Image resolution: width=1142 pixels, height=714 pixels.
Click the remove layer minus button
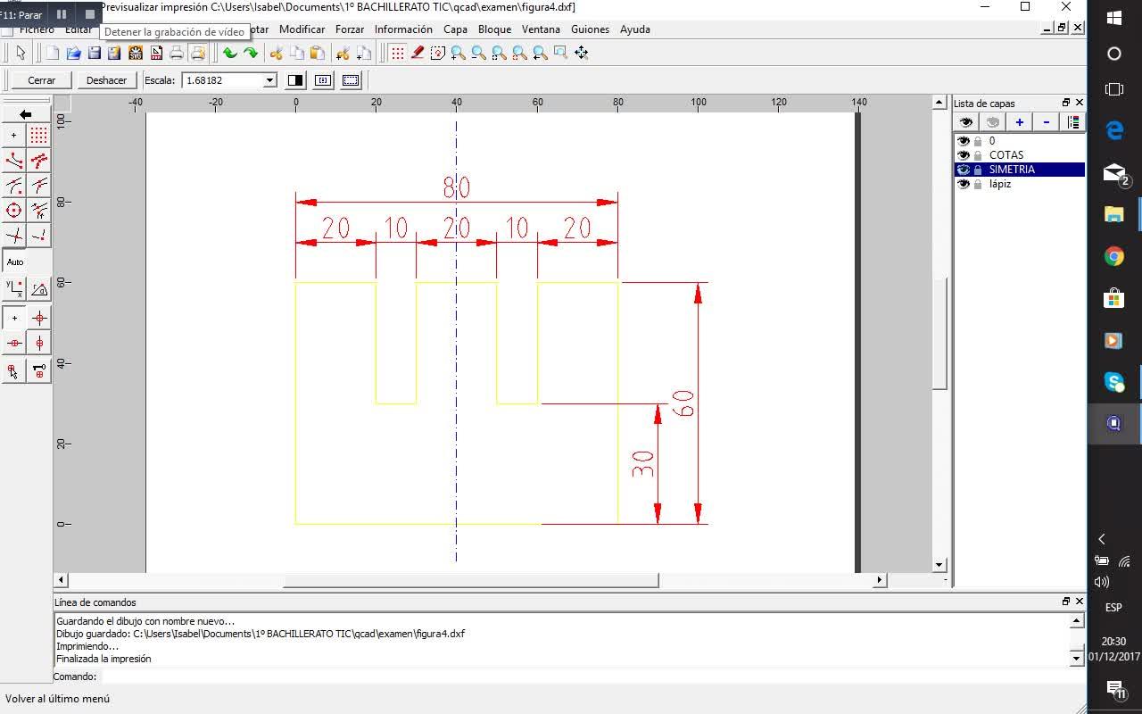click(x=1046, y=122)
